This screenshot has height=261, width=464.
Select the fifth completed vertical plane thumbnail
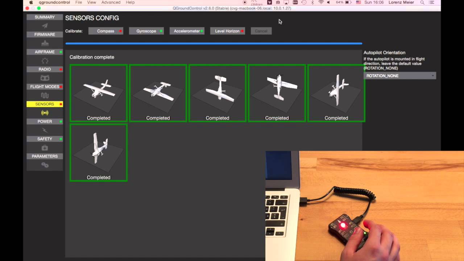(336, 93)
